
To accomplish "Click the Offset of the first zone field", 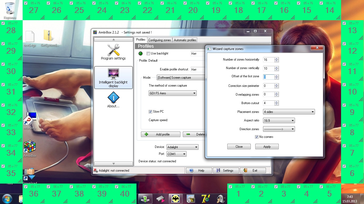I will pos(269,77).
